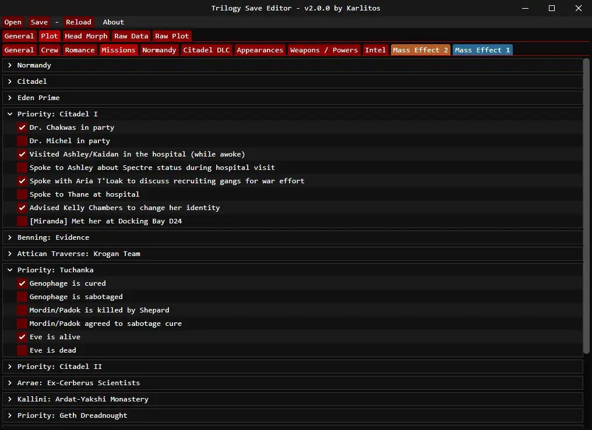Expand Priority: Geth Dreadnought section
This screenshot has height=430, width=592.
tap(293, 415)
